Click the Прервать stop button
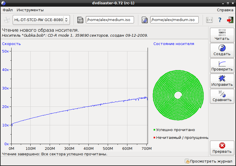Viewport: 236px width, 166px height. point(222,148)
